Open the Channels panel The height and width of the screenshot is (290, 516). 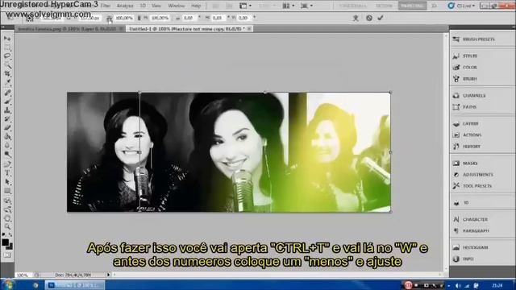click(469, 96)
